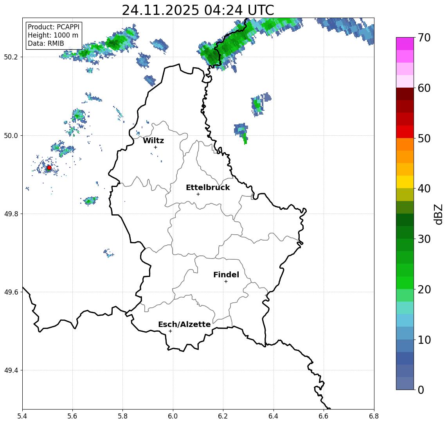The width and height of the screenshot is (448, 424).
Task: Click the slate blue swatch just above 0 dBZ
Action: click(405, 383)
